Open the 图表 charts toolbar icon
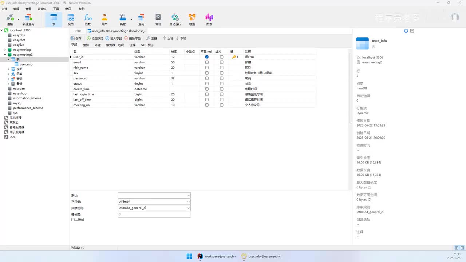Image resolution: width=466 pixels, height=262 pixels. click(x=209, y=19)
